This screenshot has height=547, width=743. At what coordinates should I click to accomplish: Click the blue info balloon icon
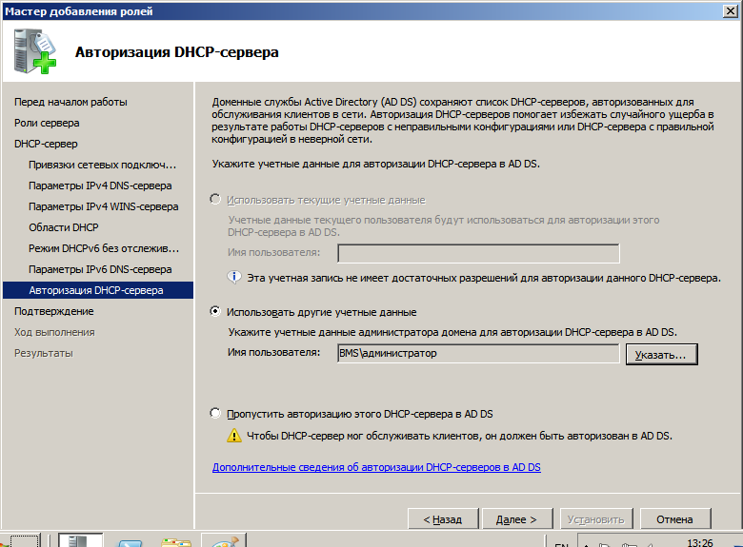(234, 277)
